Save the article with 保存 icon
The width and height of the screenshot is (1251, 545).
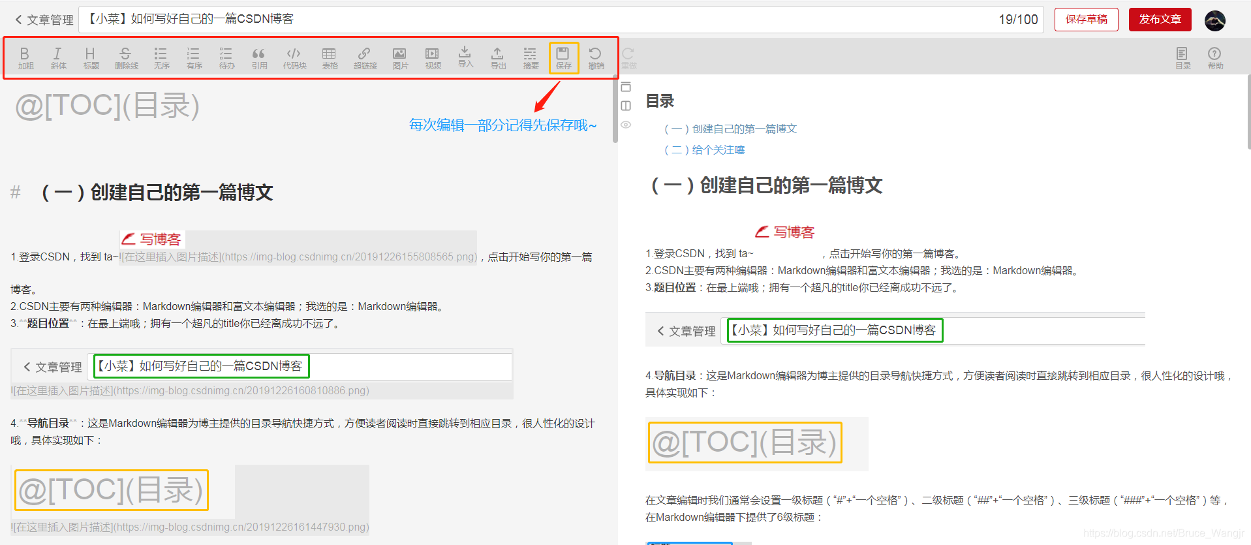click(564, 57)
